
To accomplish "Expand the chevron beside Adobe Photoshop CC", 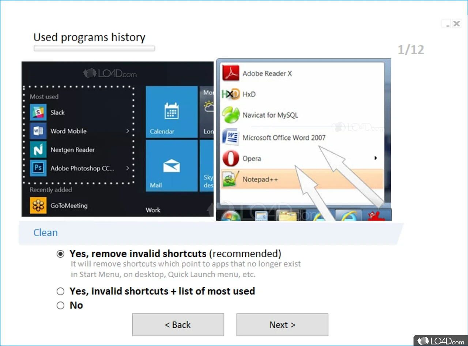I will coord(127,168).
